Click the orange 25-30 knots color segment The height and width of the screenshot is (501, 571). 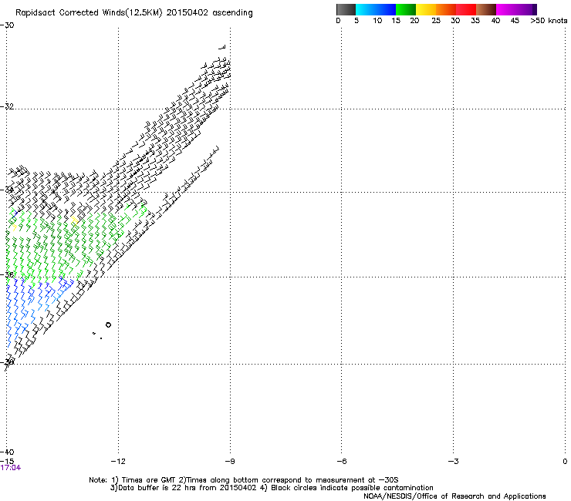click(x=446, y=9)
